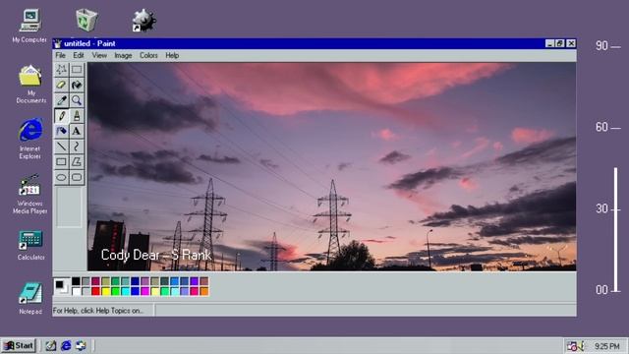Select the Text tool
629x354 pixels.
tap(77, 131)
